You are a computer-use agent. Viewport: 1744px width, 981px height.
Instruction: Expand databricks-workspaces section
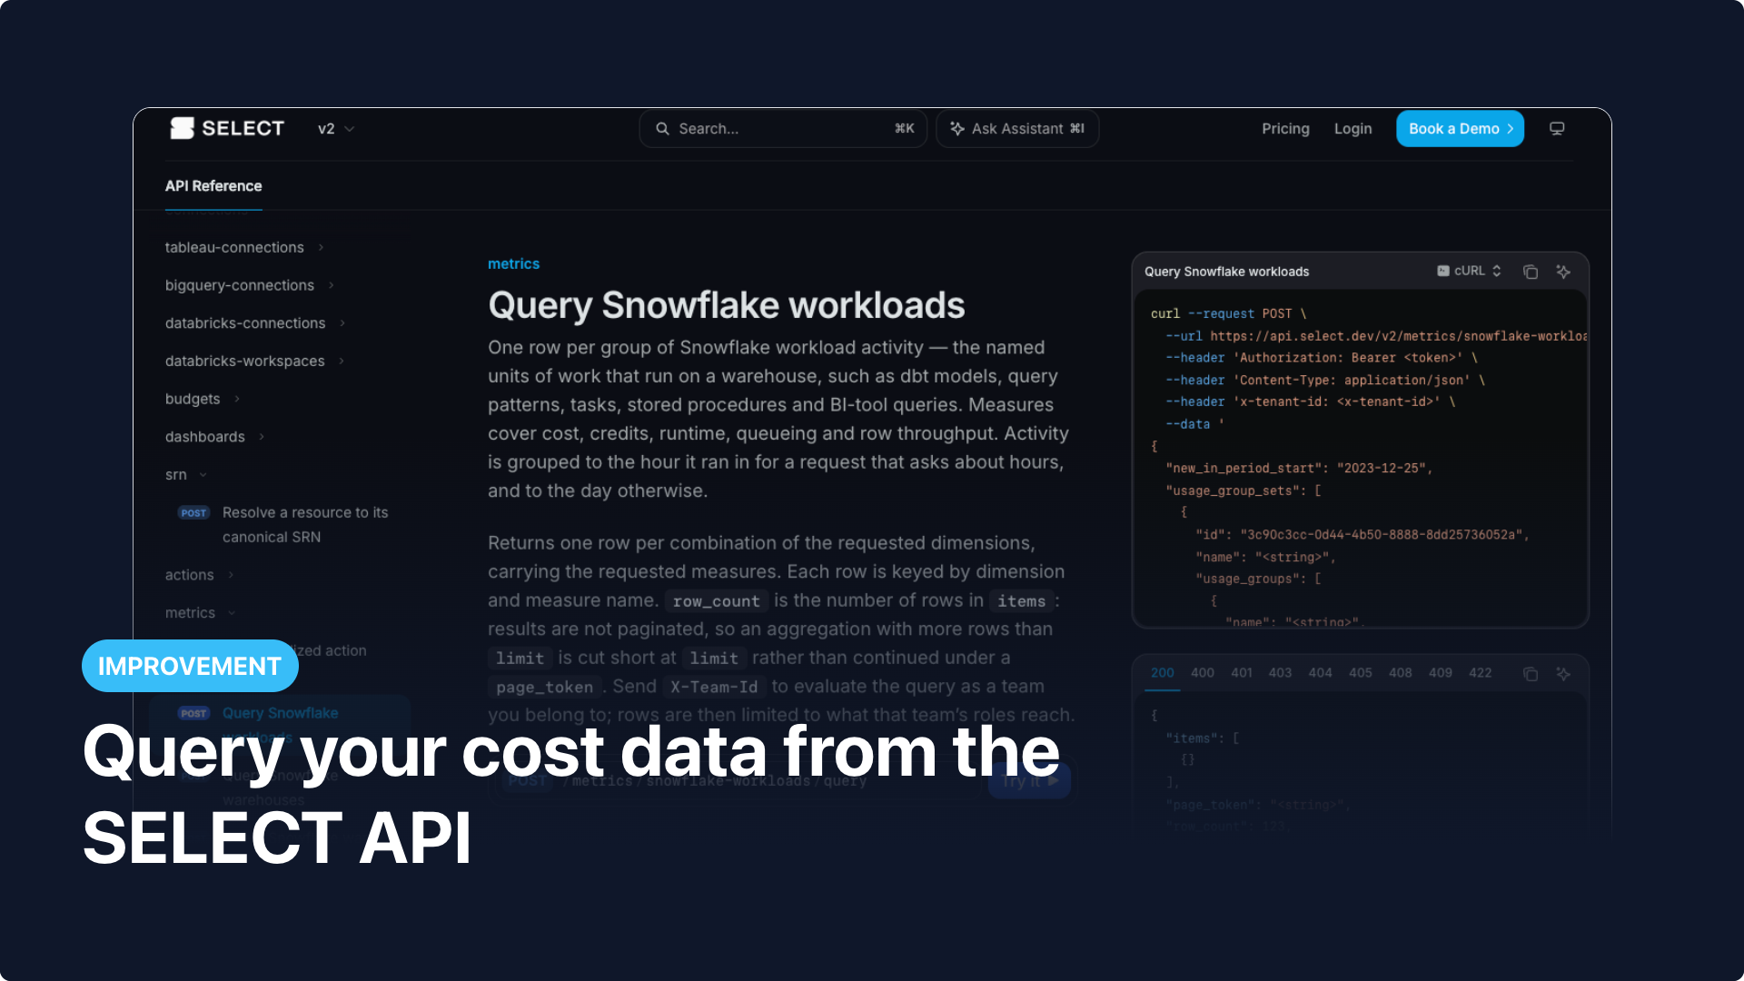click(x=254, y=362)
